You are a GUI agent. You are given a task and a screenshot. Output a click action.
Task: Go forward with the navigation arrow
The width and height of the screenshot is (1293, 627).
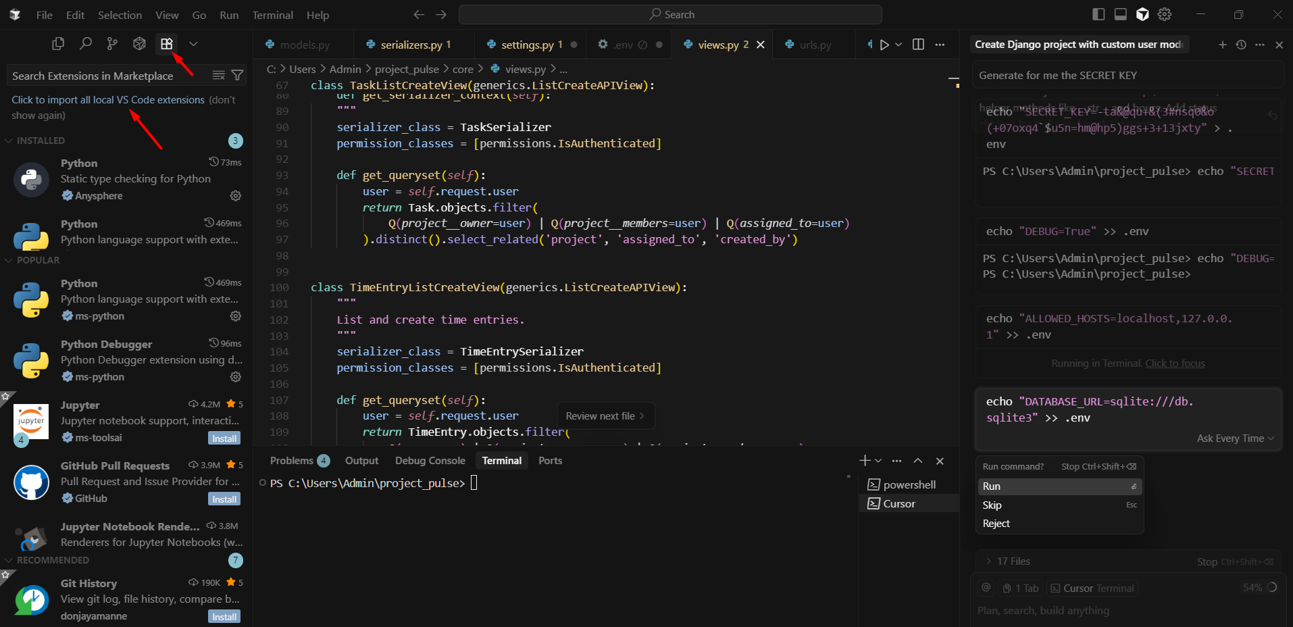click(x=441, y=14)
